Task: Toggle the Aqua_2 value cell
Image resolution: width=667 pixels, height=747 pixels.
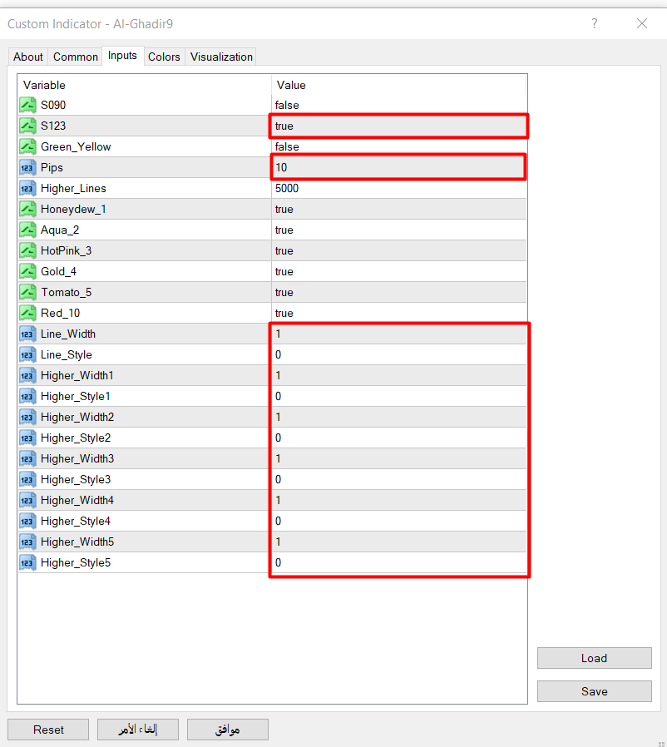Action: pos(398,230)
